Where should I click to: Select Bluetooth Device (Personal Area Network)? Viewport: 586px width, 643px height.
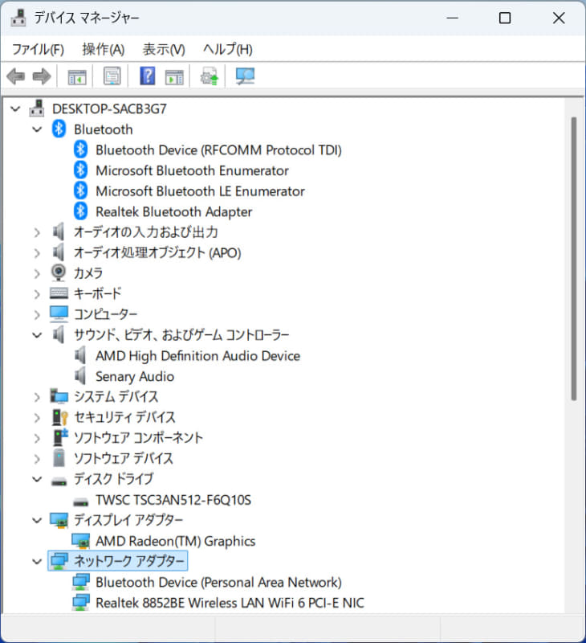218,582
